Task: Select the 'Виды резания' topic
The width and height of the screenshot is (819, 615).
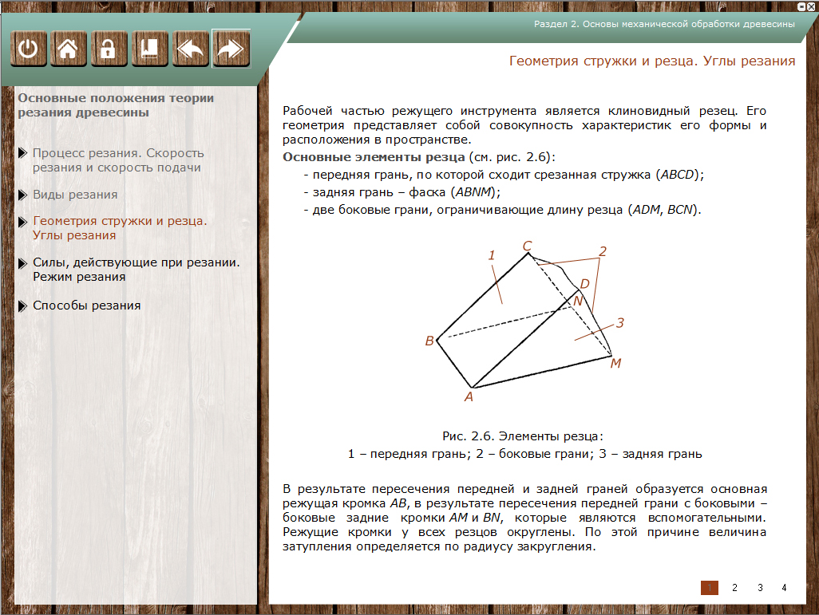Action: [x=75, y=195]
